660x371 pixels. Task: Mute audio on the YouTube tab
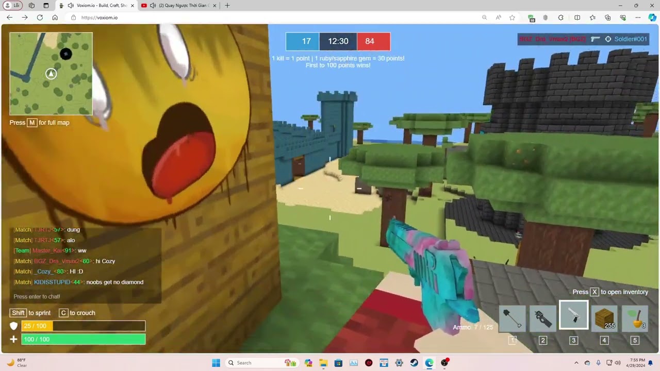click(x=153, y=5)
